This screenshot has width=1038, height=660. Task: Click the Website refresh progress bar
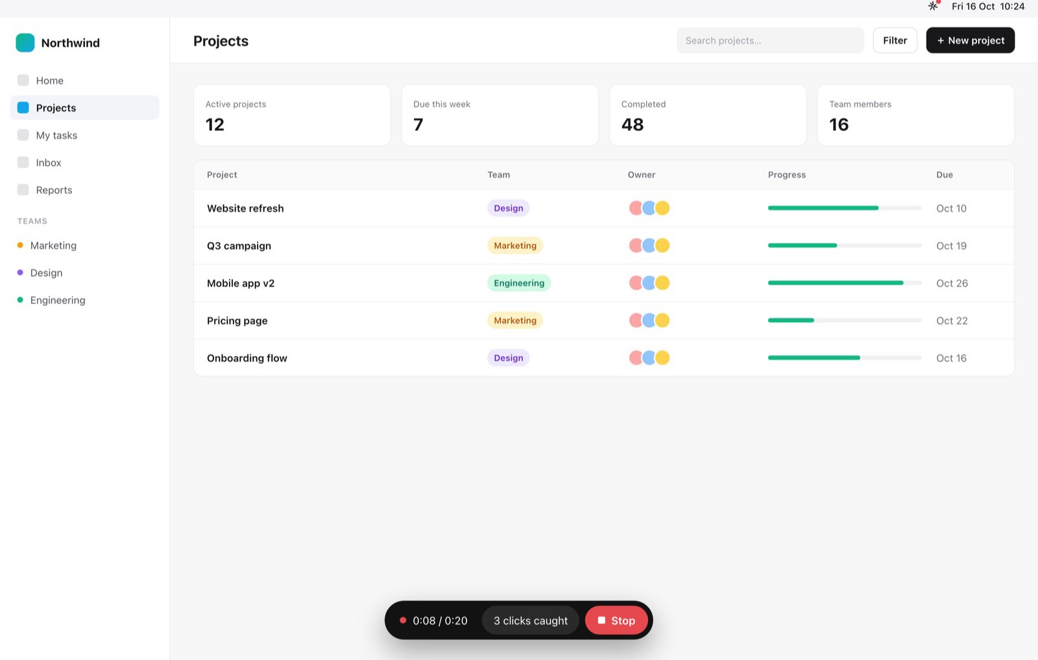pos(845,208)
